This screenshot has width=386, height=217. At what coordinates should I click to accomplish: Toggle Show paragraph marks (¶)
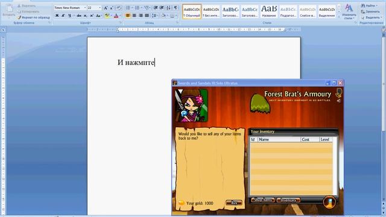coord(176,8)
